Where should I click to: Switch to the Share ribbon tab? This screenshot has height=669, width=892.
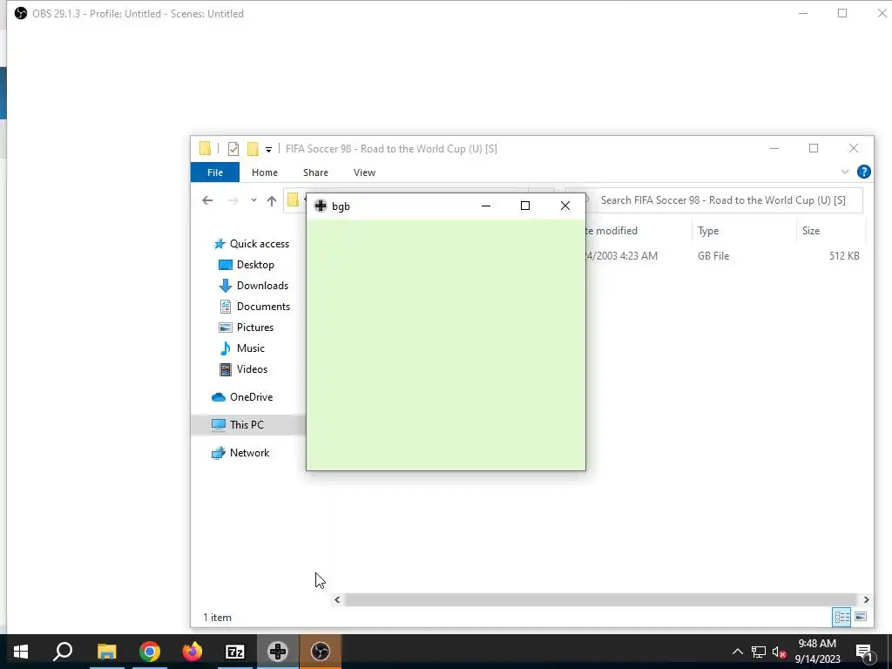click(315, 172)
